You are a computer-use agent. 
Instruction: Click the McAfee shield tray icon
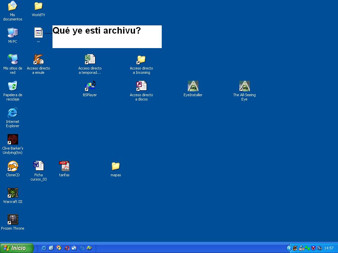[314, 248]
